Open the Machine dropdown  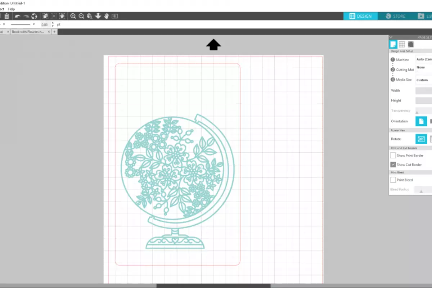(x=424, y=59)
